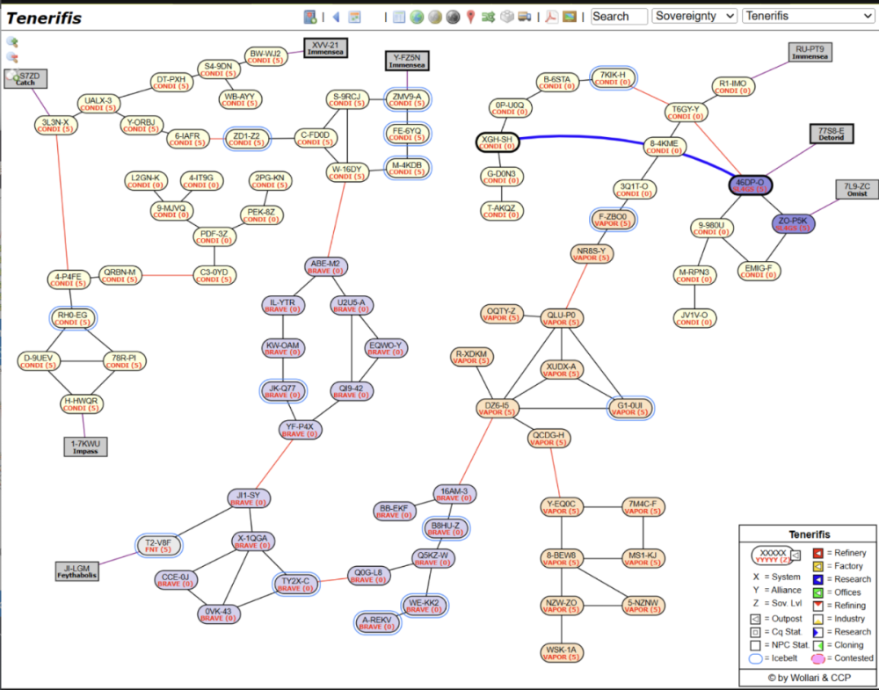Viewport: 879px width, 690px height.
Task: Click the Search input field
Action: click(x=619, y=16)
